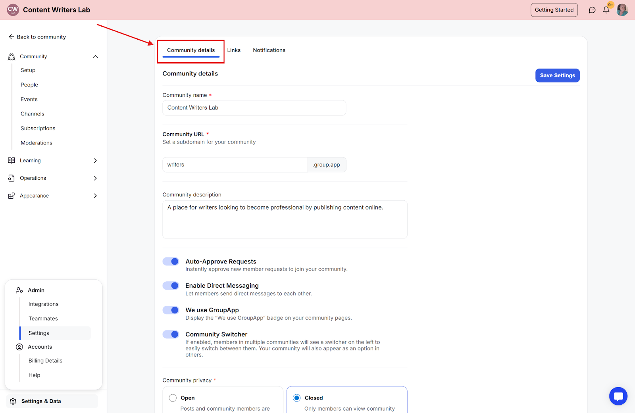Switch to the Links tab
The height and width of the screenshot is (413, 635).
234,50
